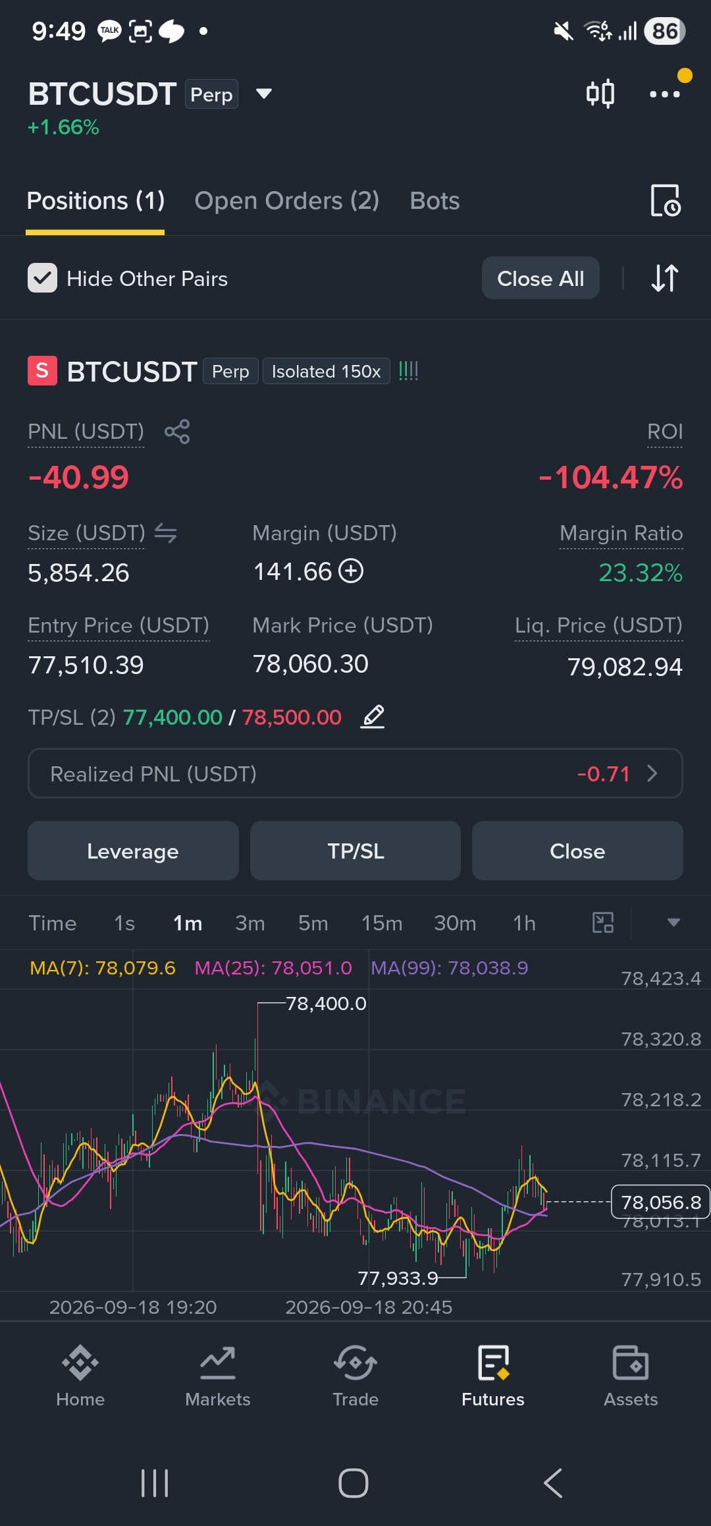
Task: Open the candlestick chart icon
Action: click(x=600, y=94)
